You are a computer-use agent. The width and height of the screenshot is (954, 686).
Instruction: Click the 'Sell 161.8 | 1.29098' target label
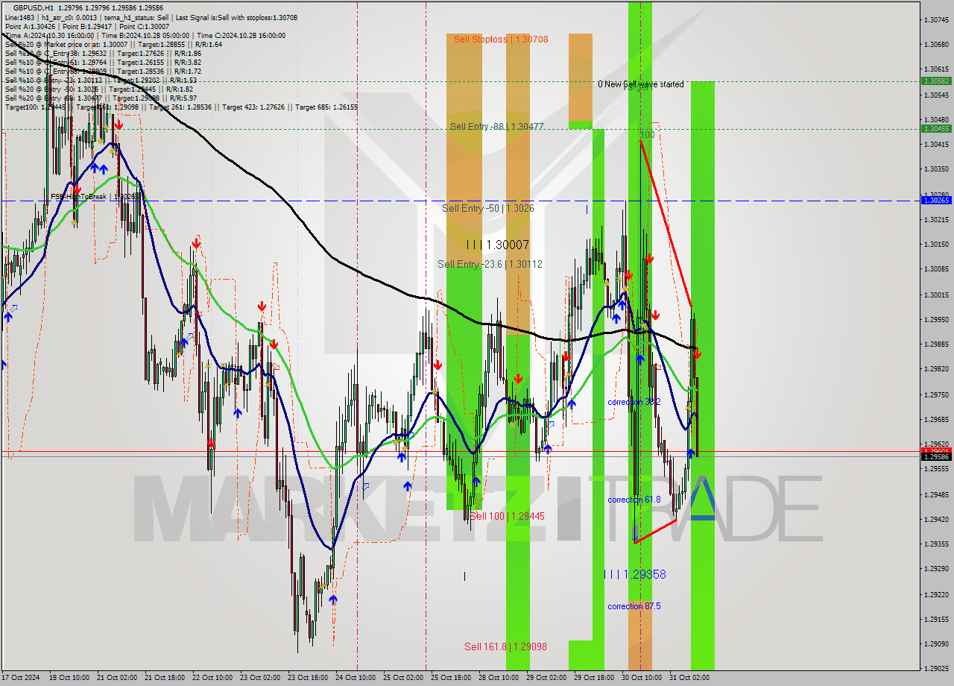click(505, 646)
